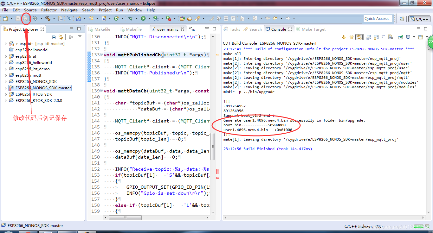Open Project Explorer View Menu triangle
433x233 pixels.
(80, 37)
